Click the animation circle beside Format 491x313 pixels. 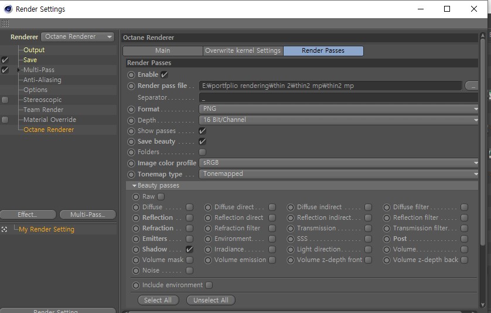tap(131, 110)
